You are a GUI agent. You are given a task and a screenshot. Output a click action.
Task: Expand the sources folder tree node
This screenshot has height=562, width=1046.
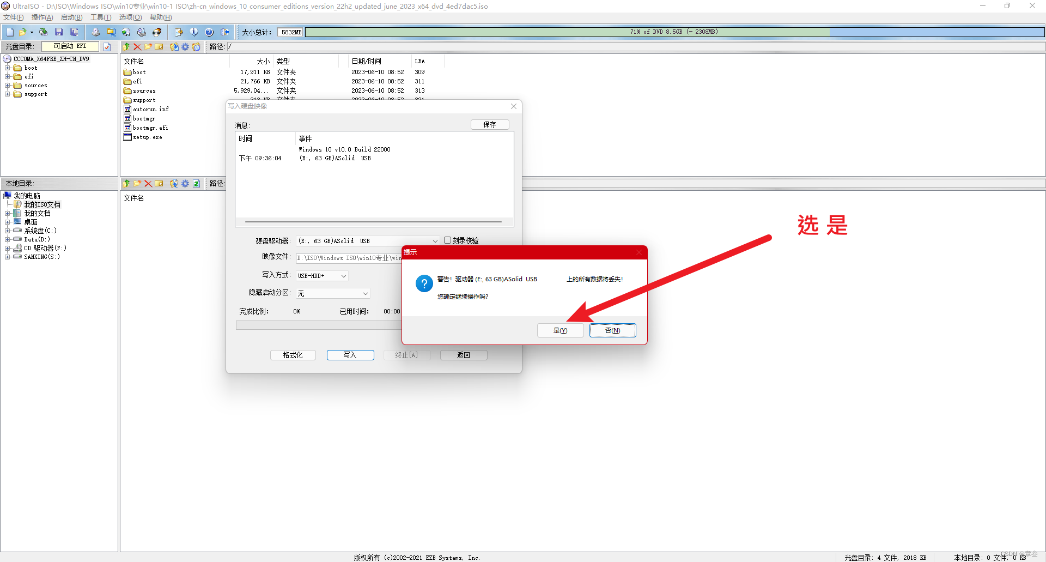point(8,86)
